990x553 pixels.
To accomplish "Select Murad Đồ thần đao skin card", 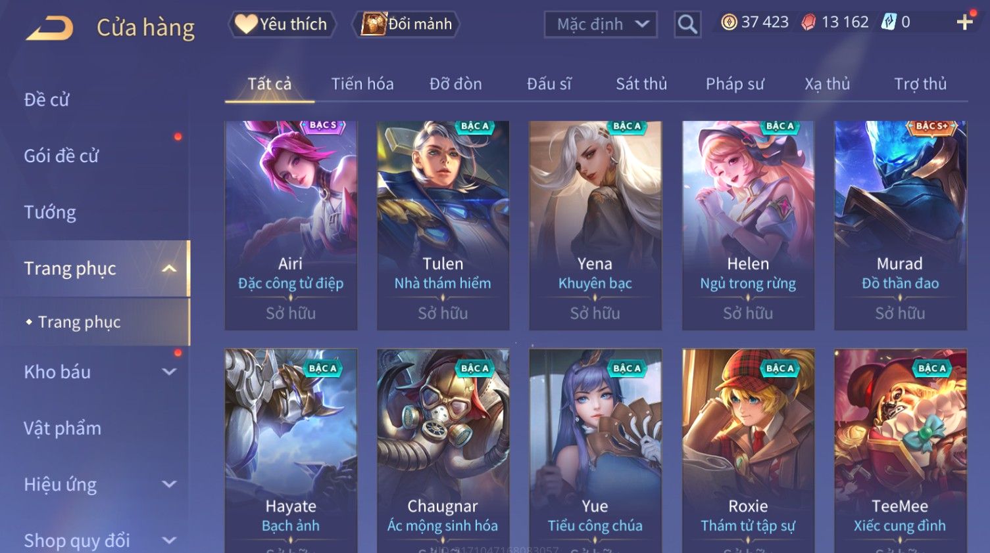I will (900, 225).
